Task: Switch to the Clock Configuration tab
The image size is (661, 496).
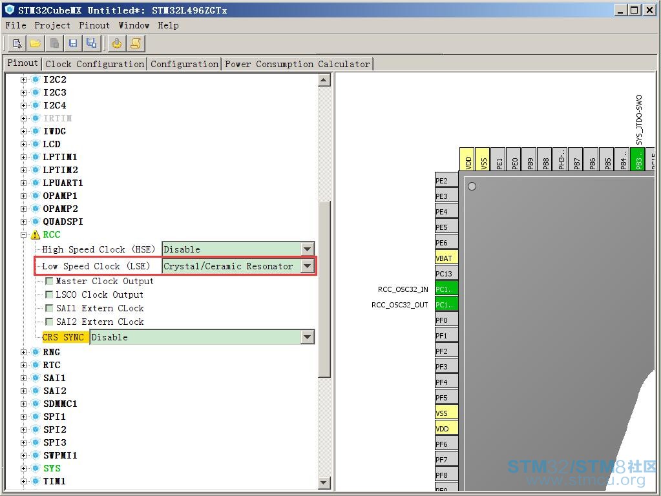Action: point(95,64)
